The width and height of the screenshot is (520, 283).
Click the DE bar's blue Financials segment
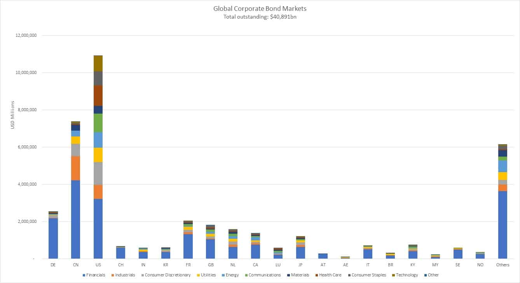coord(53,238)
